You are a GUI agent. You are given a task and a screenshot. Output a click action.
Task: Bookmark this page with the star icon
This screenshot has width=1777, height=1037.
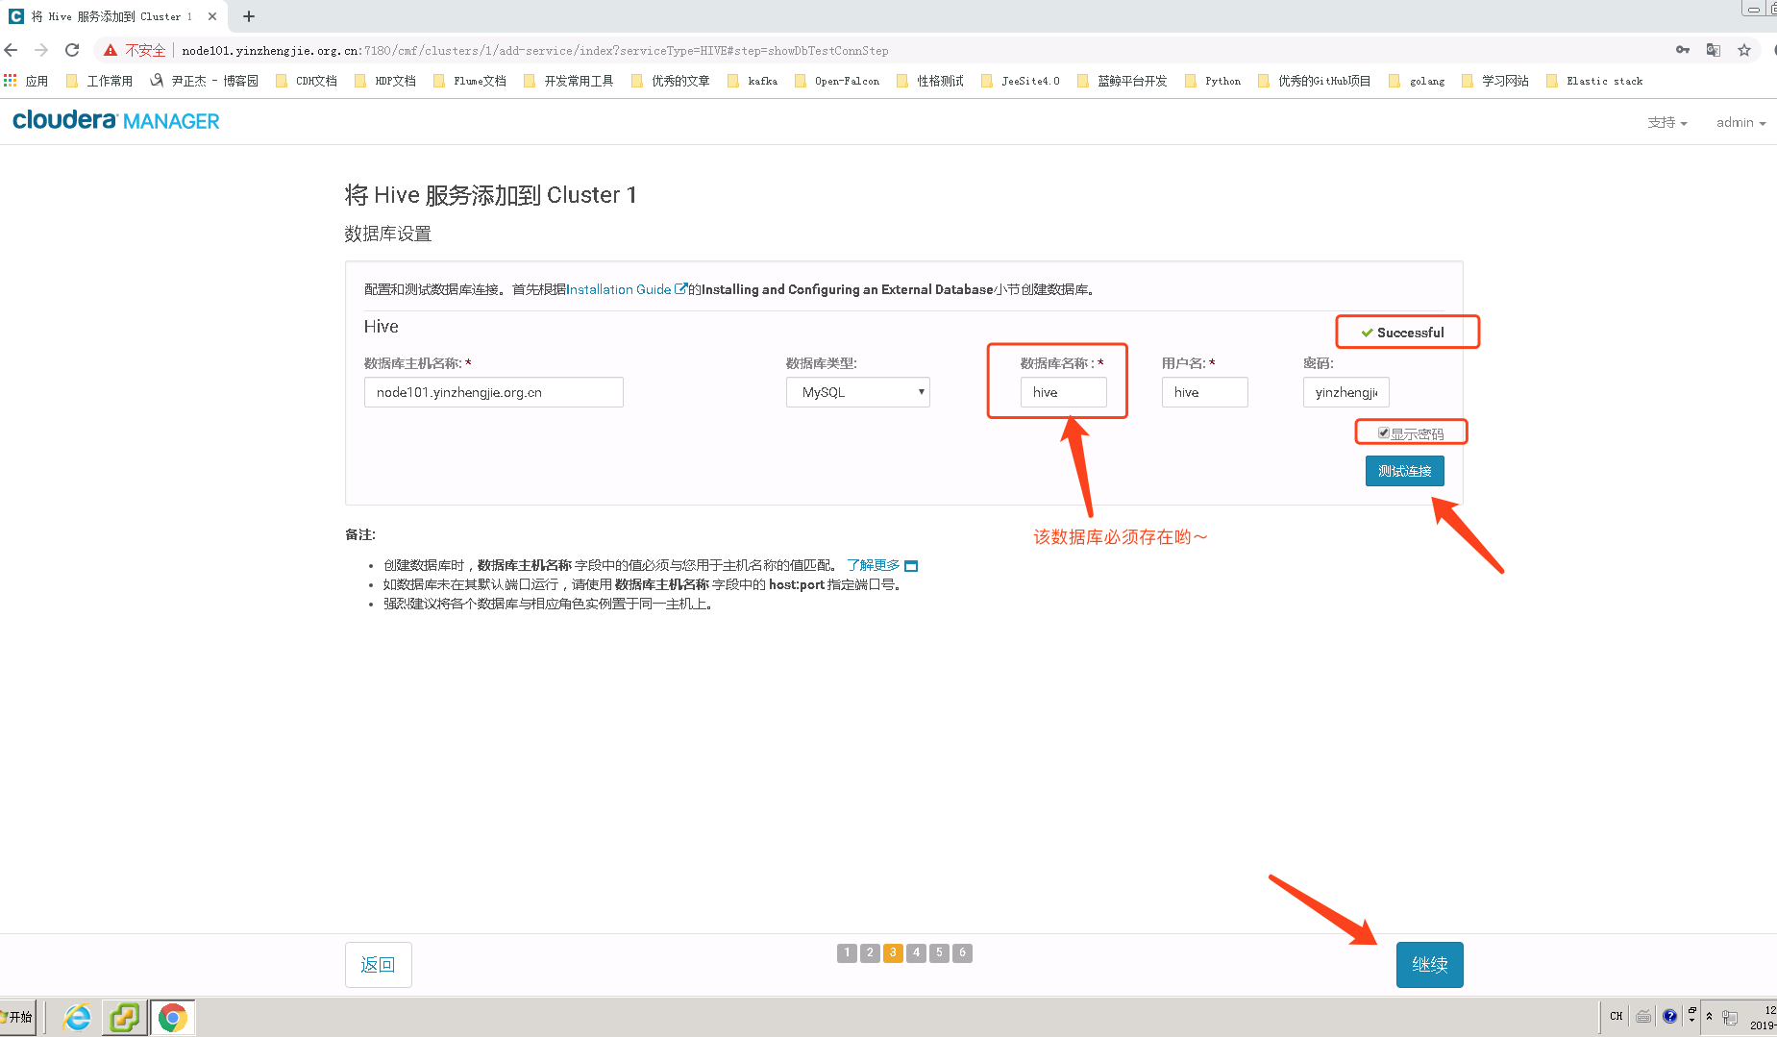(1743, 50)
